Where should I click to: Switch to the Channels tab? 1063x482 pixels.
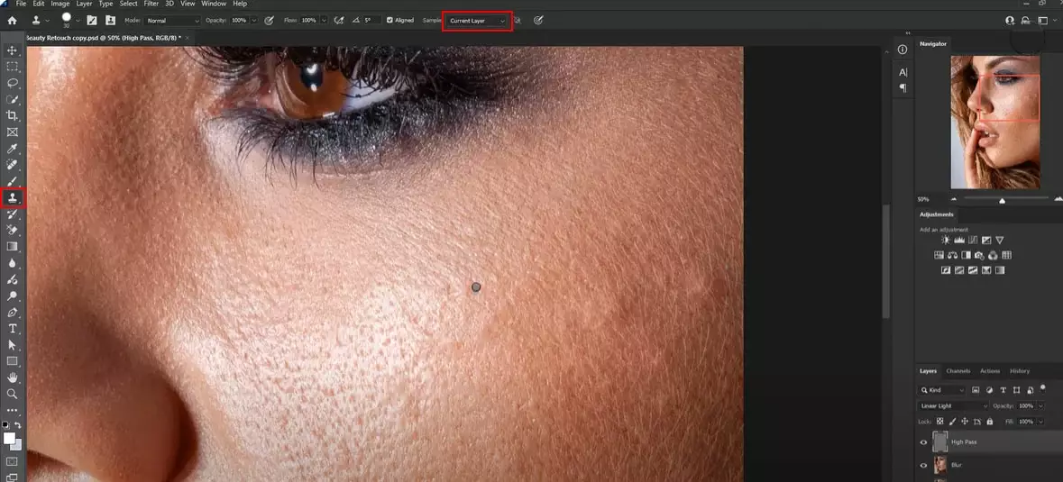[x=958, y=371]
